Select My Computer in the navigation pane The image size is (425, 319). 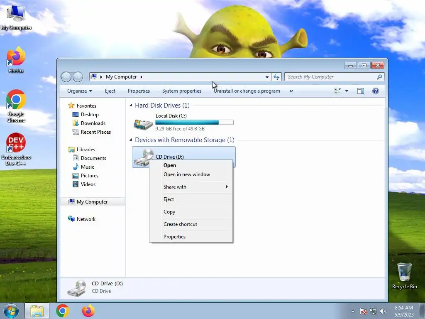click(92, 202)
